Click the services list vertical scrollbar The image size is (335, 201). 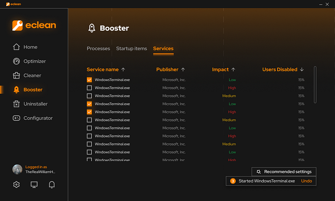(315, 85)
